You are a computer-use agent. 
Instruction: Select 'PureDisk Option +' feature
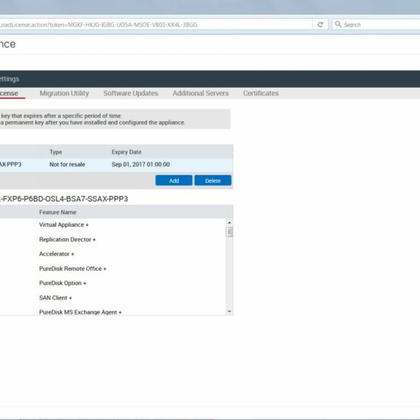(x=62, y=283)
